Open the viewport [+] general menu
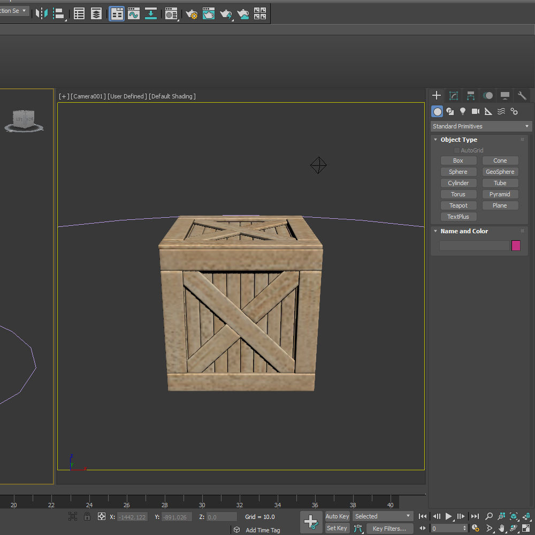Viewport: 535px width, 535px height. pyautogui.click(x=64, y=96)
